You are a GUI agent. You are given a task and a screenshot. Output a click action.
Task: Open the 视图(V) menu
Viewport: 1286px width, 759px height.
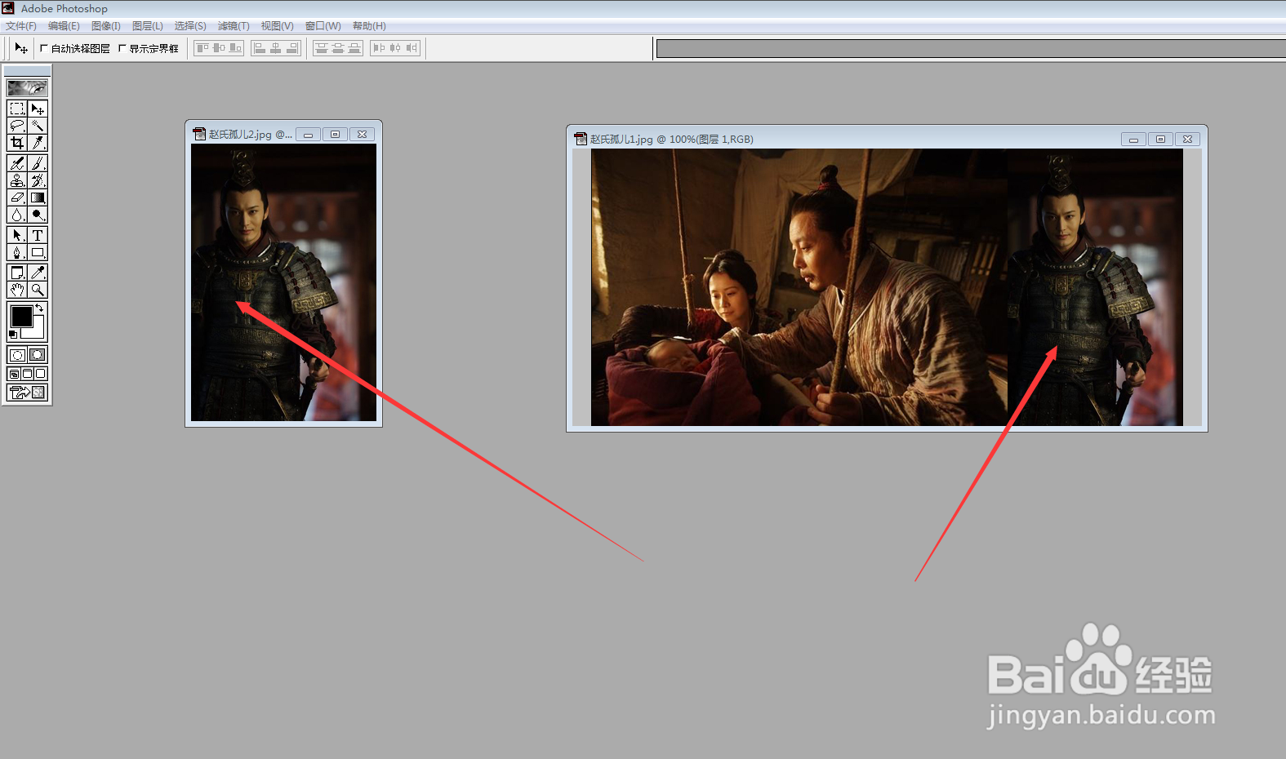point(277,26)
